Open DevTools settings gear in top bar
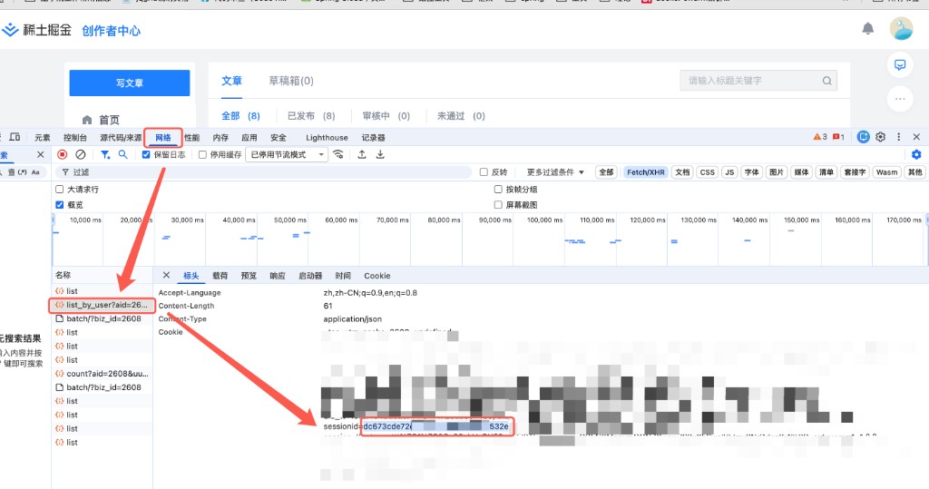The width and height of the screenshot is (929, 489). click(x=880, y=137)
